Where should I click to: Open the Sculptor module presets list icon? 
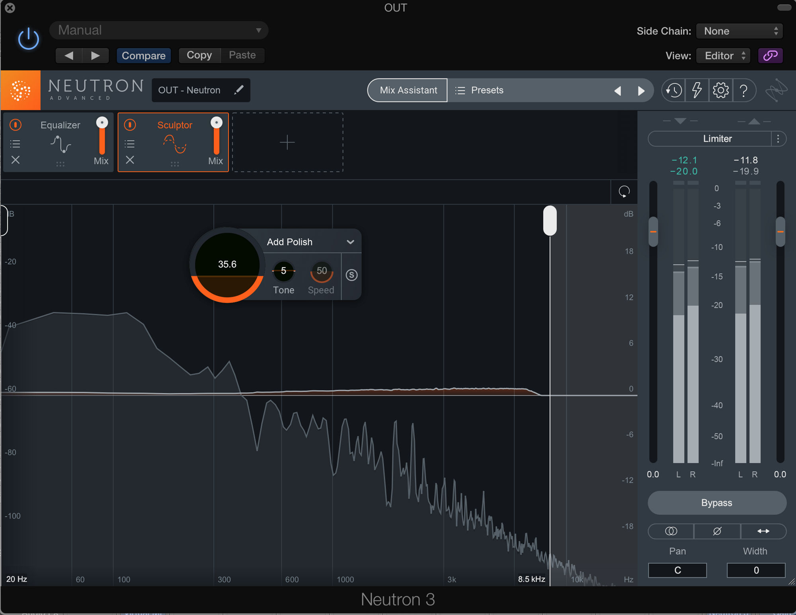coord(130,144)
